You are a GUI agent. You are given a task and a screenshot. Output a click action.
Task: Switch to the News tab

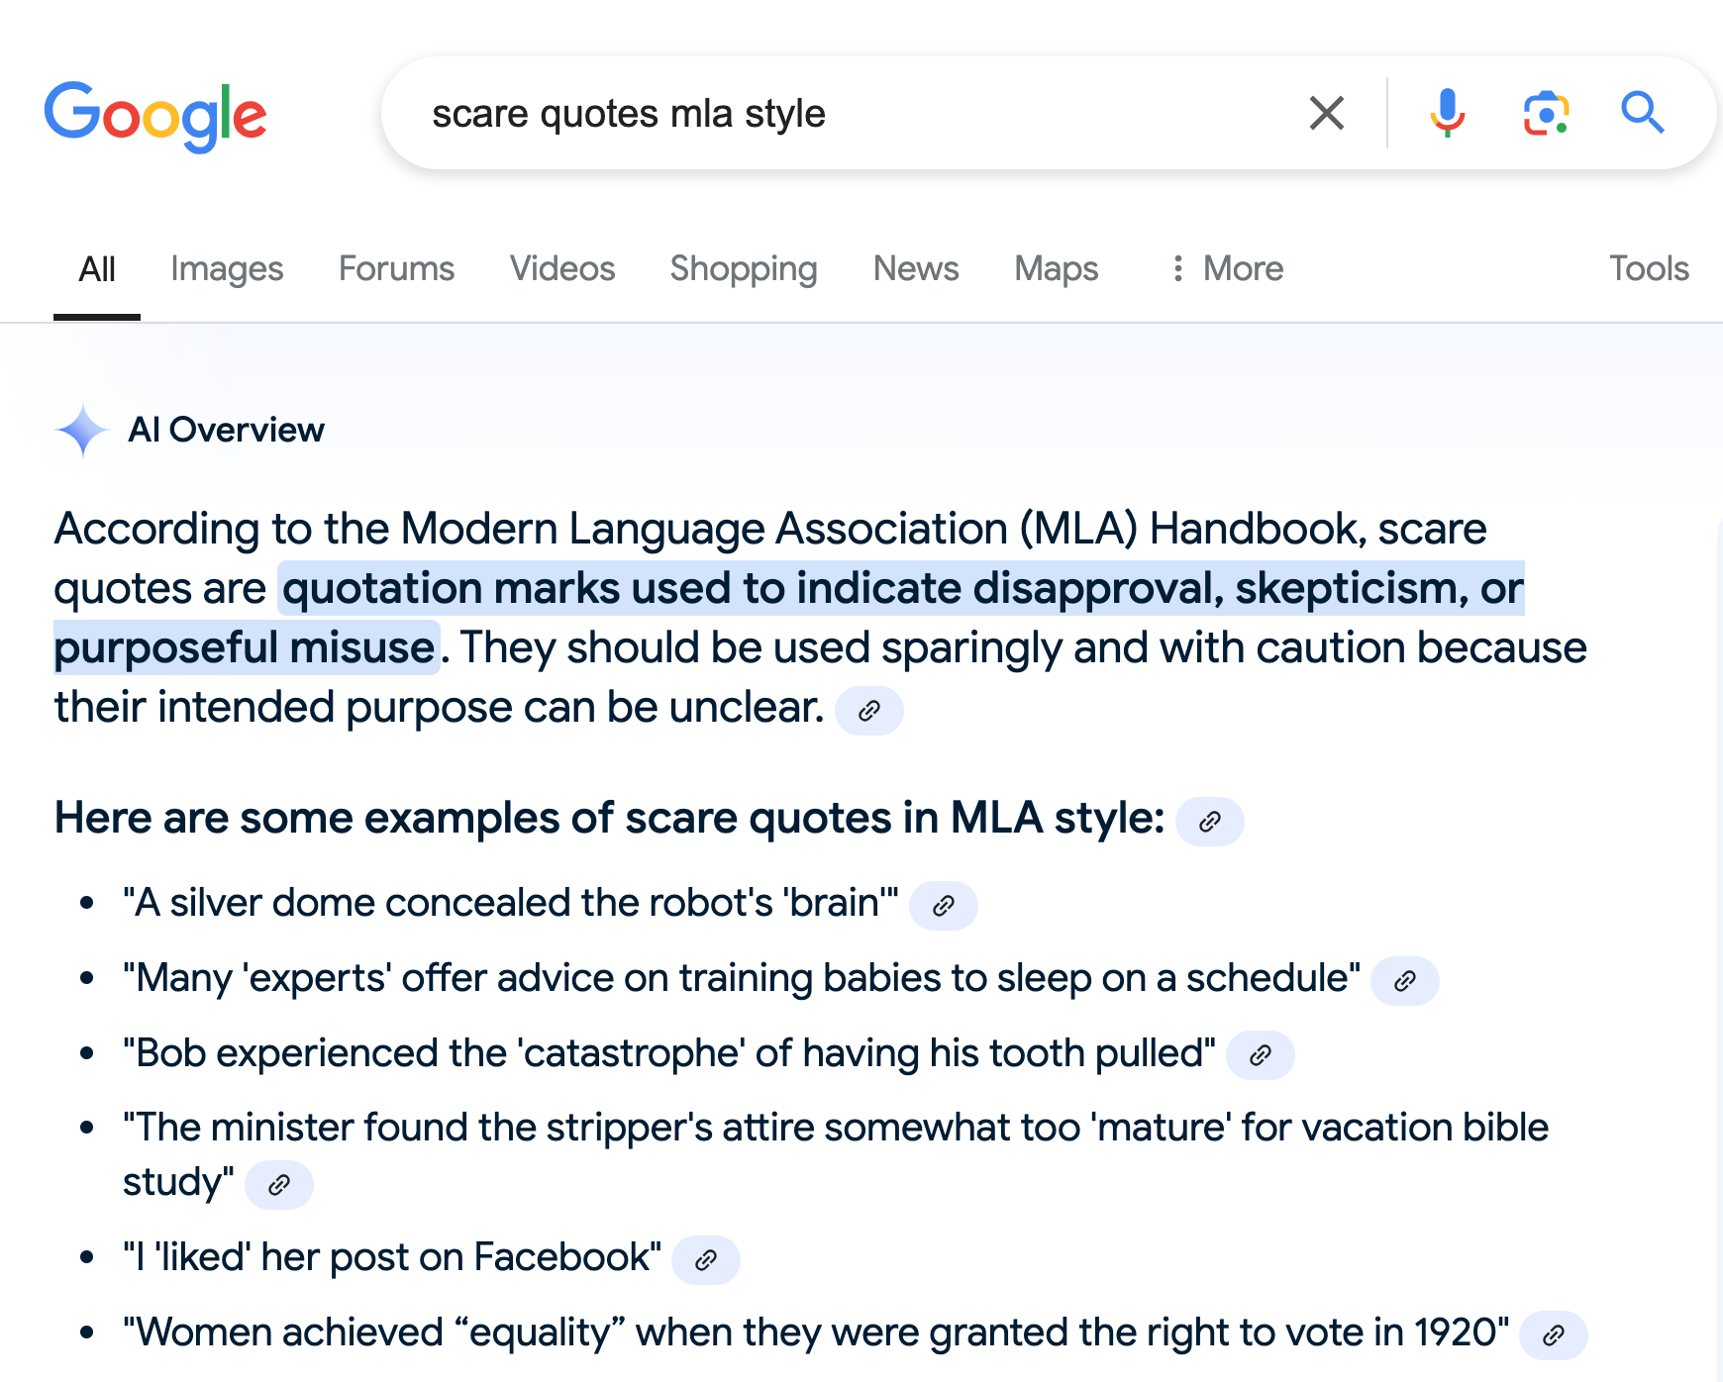[x=914, y=268]
